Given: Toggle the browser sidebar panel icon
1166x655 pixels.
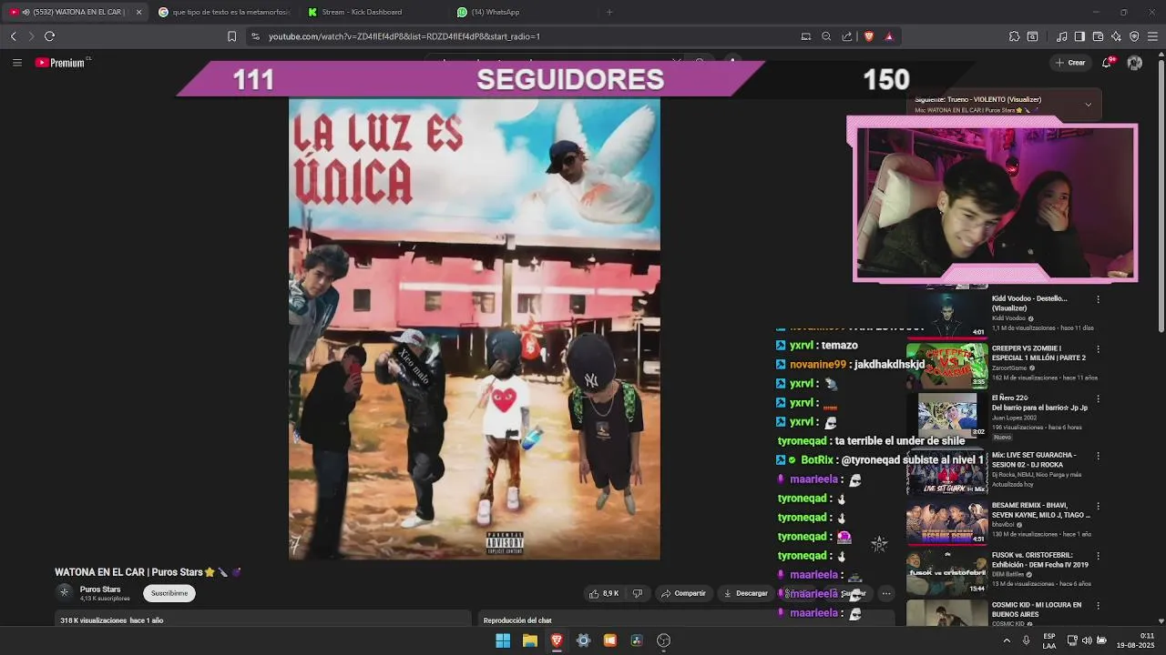Looking at the screenshot, I should (x=1079, y=36).
